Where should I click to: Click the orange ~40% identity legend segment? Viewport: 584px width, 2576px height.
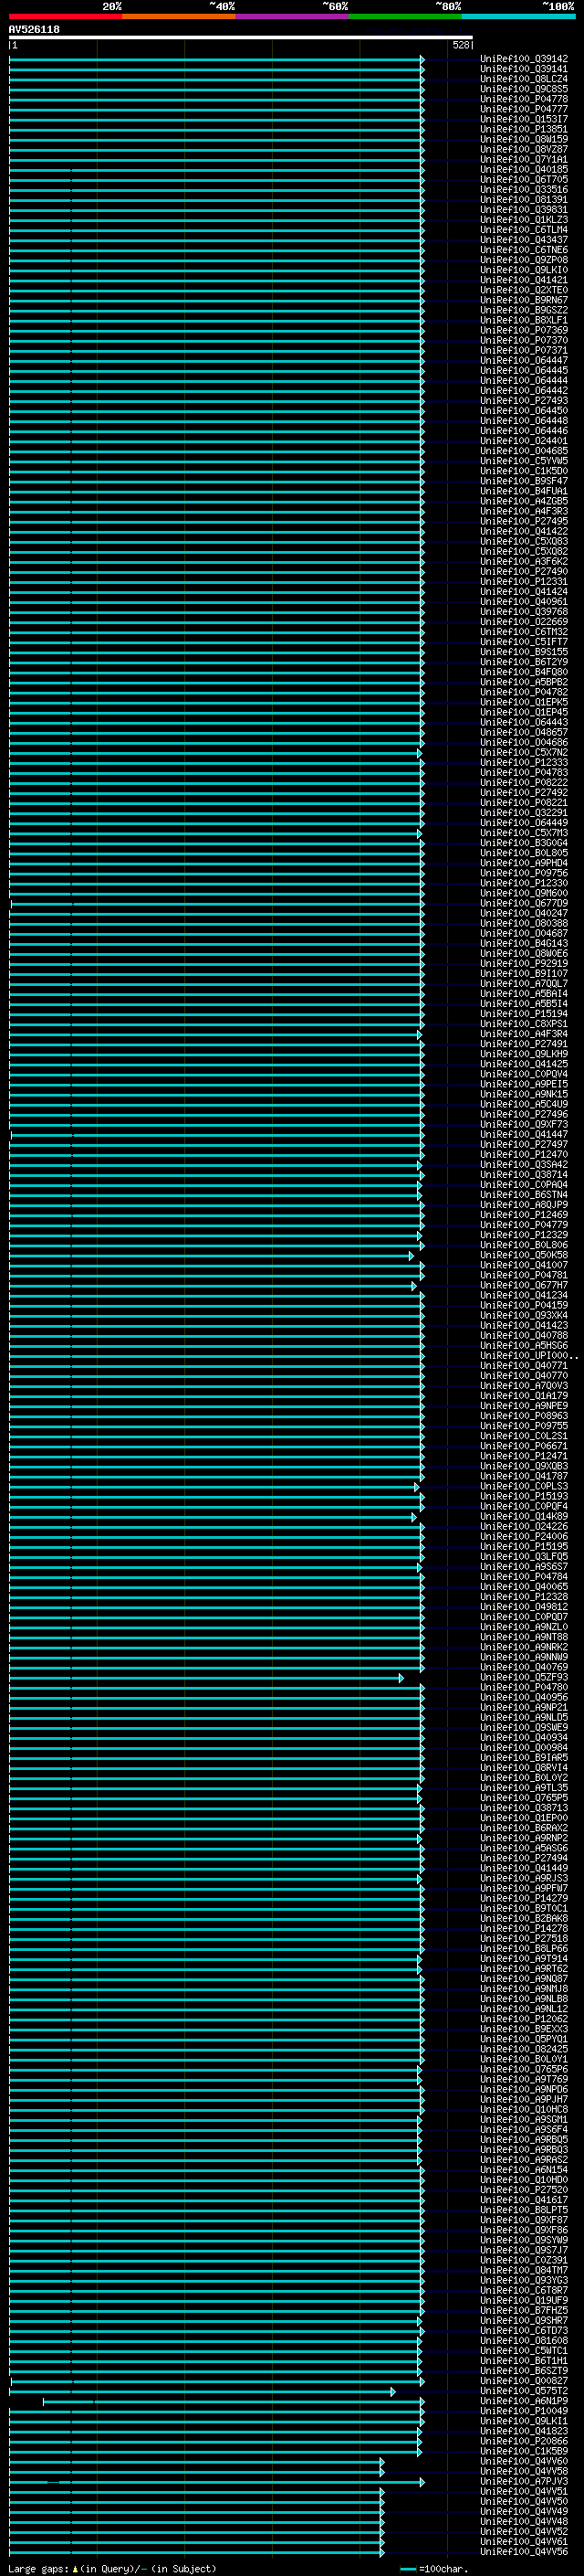[x=179, y=16]
